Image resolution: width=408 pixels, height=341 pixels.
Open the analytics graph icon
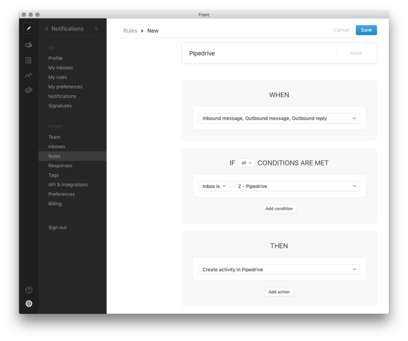click(28, 75)
